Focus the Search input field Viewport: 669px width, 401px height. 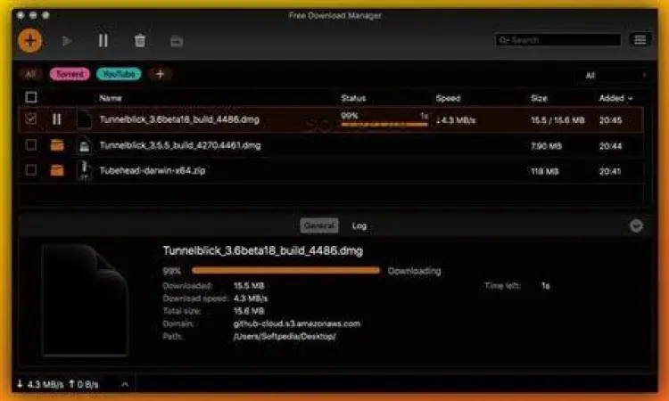click(558, 40)
